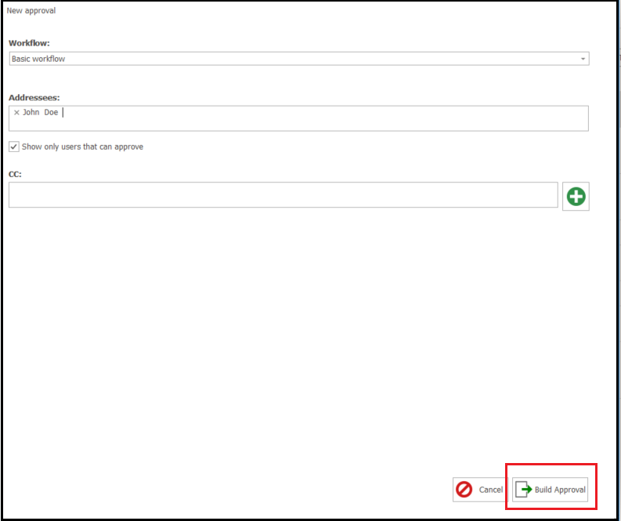Open the Workflow dropdown arrow
The height and width of the screenshot is (521, 621).
coord(583,59)
